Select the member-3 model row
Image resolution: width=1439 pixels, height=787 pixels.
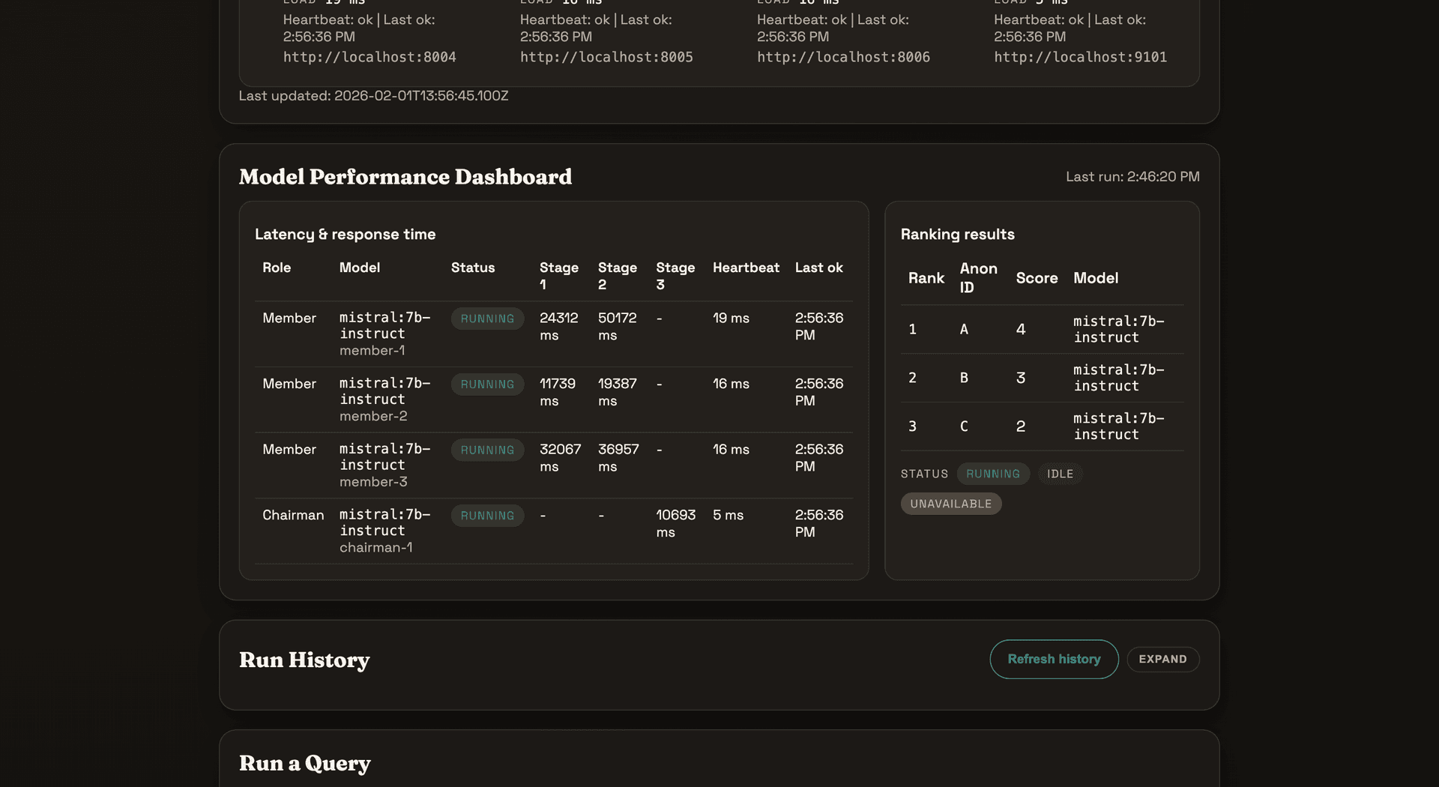tap(386, 465)
